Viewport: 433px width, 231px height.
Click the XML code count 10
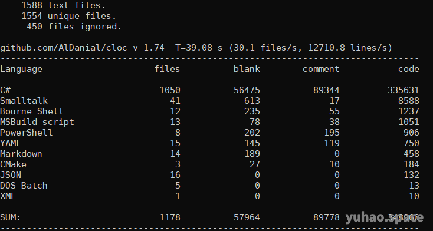[414, 196]
